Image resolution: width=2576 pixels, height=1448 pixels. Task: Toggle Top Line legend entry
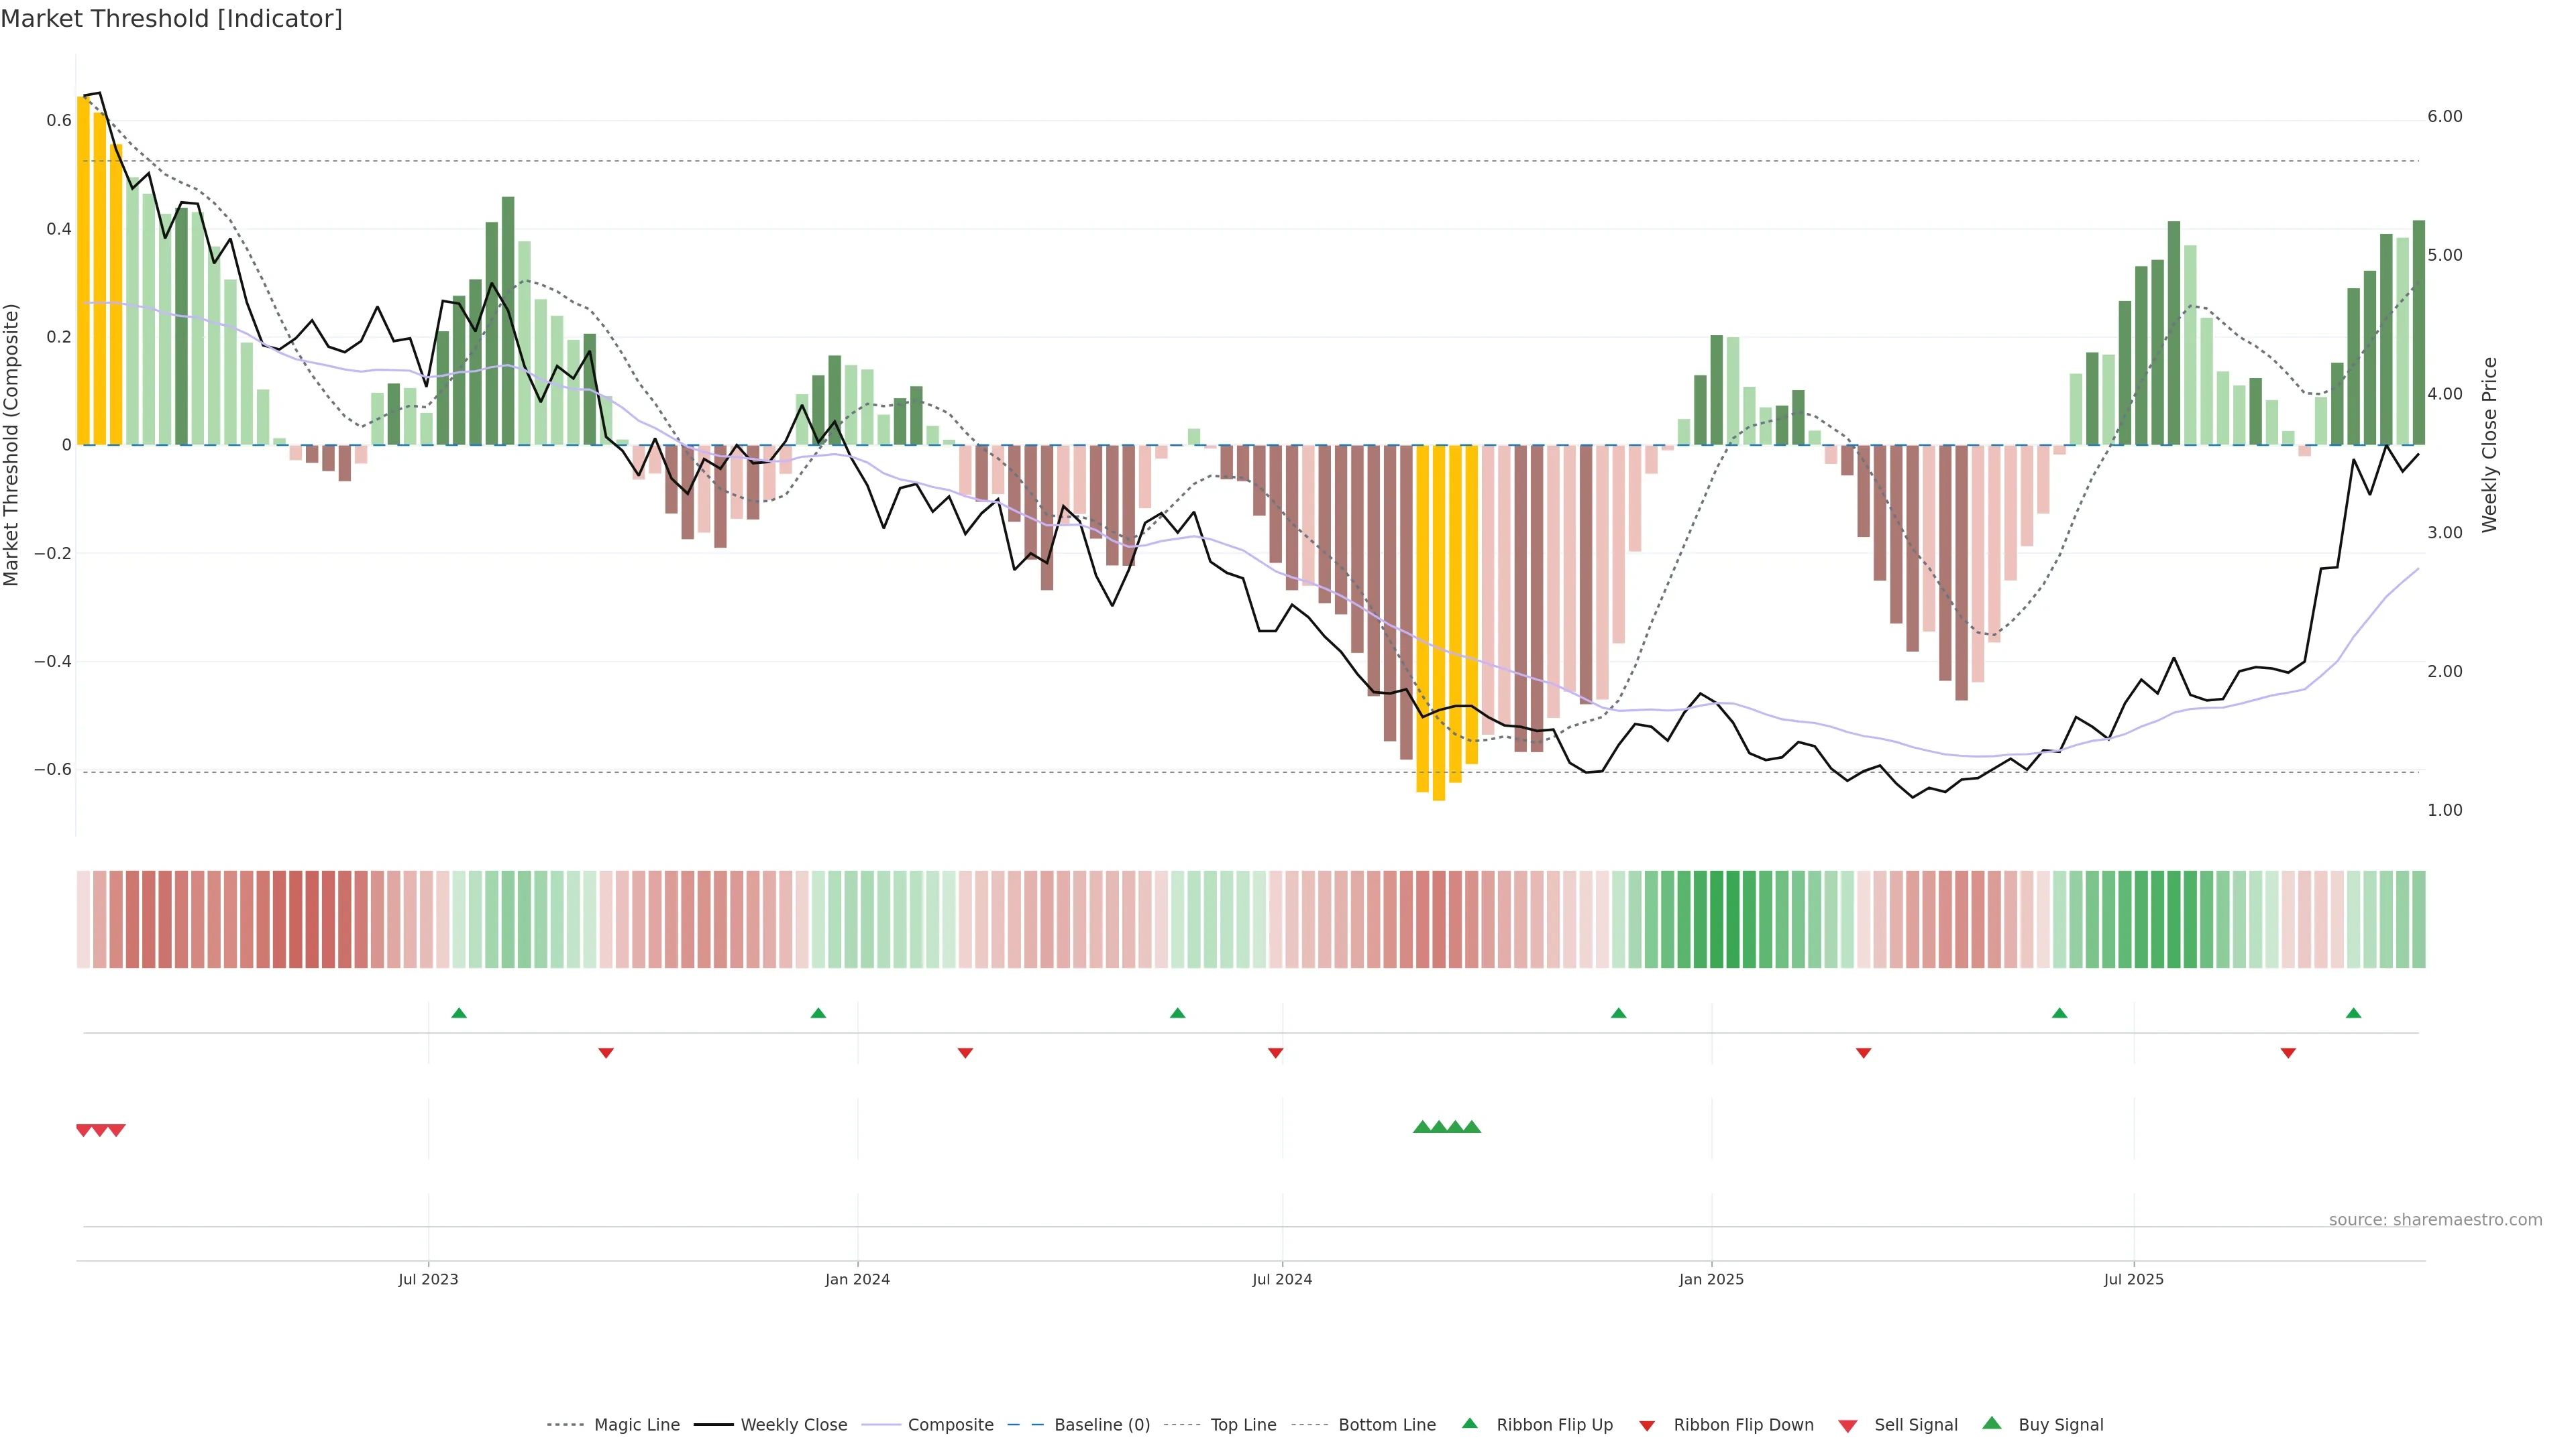pyautogui.click(x=1243, y=1425)
